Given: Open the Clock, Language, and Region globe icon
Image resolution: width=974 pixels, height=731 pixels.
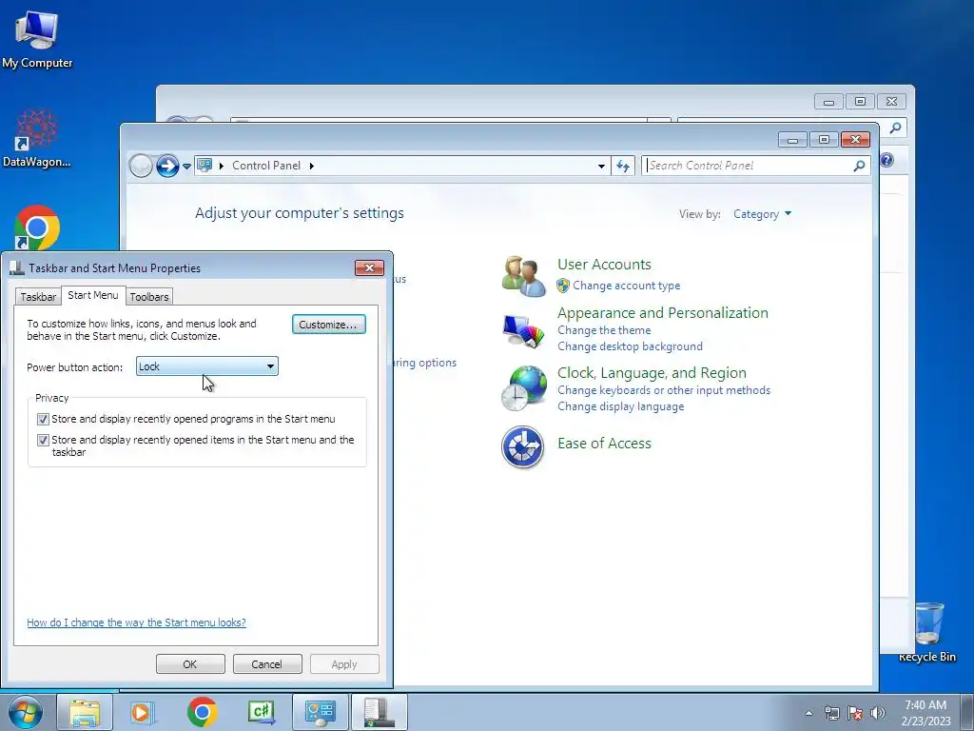Looking at the screenshot, I should click(x=523, y=388).
